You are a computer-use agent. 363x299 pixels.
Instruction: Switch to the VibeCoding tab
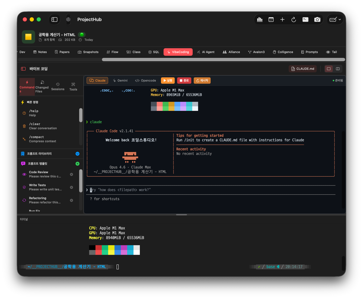178,52
